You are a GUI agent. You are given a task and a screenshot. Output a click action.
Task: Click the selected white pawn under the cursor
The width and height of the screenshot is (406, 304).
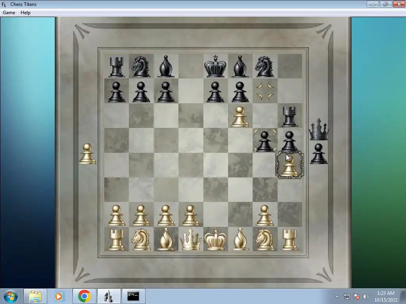290,165
